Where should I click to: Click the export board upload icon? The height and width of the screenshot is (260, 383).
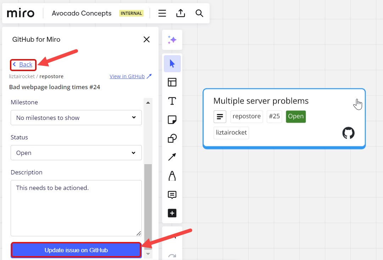(181, 13)
